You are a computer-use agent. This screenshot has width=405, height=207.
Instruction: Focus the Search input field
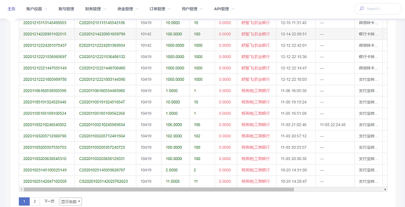click(380, 9)
